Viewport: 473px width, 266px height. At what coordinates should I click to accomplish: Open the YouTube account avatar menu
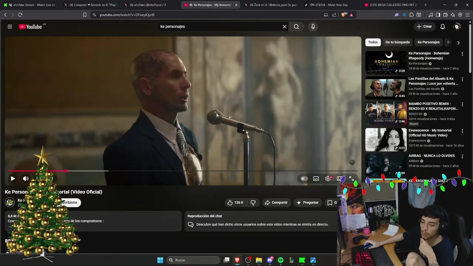coord(457,27)
